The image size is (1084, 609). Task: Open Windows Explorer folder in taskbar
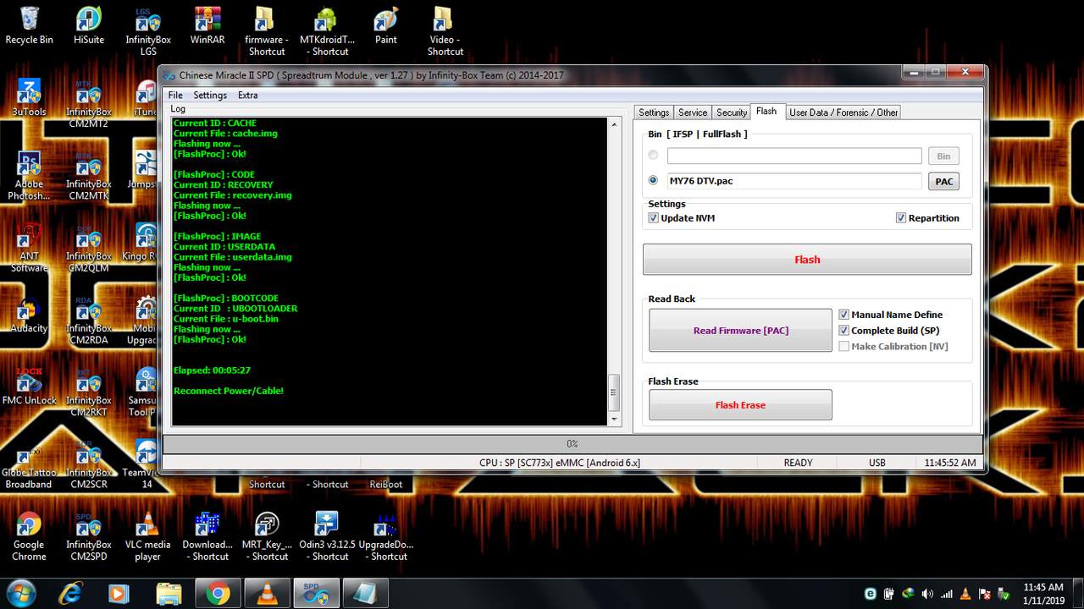click(x=169, y=594)
